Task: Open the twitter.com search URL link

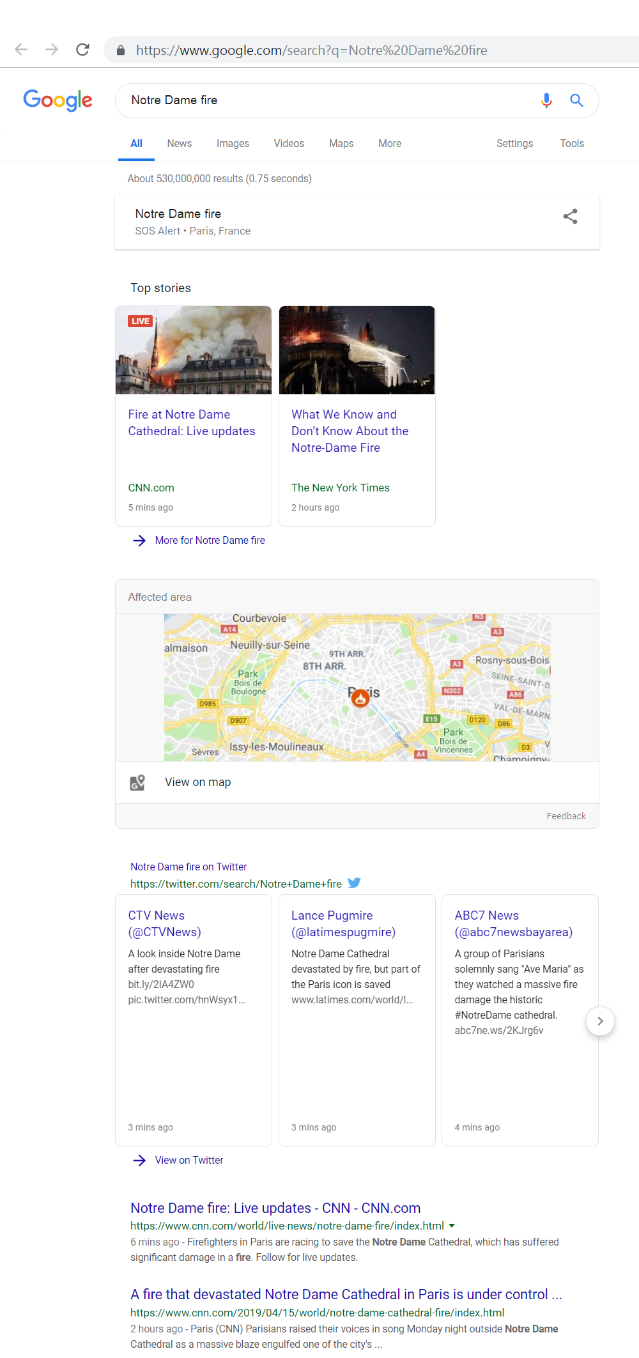Action: (x=236, y=884)
